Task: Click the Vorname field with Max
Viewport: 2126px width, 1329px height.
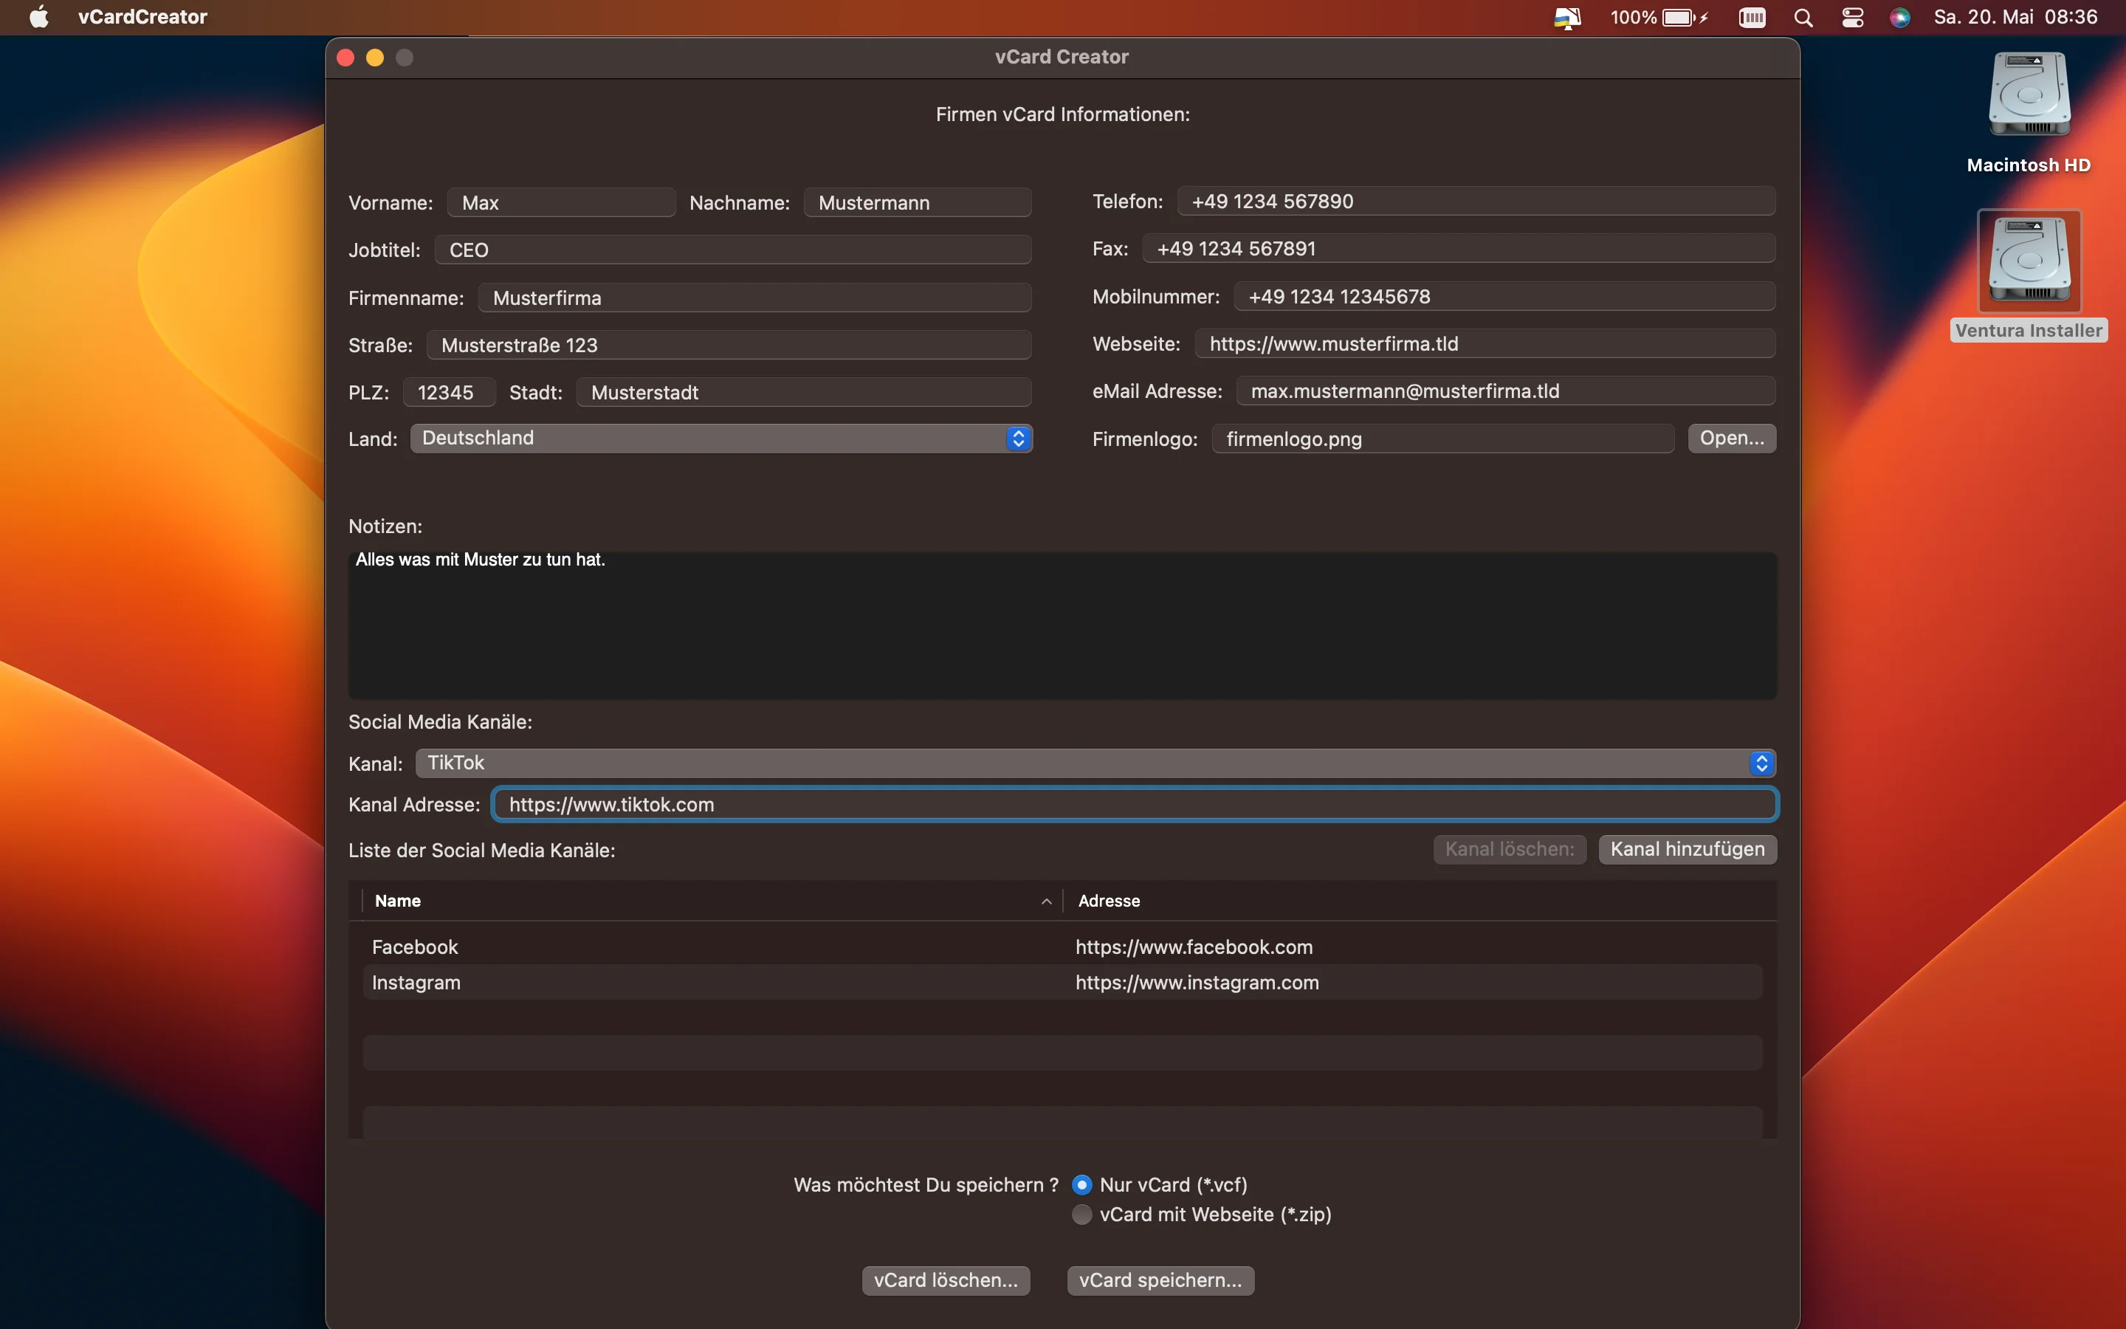Action: coord(561,202)
